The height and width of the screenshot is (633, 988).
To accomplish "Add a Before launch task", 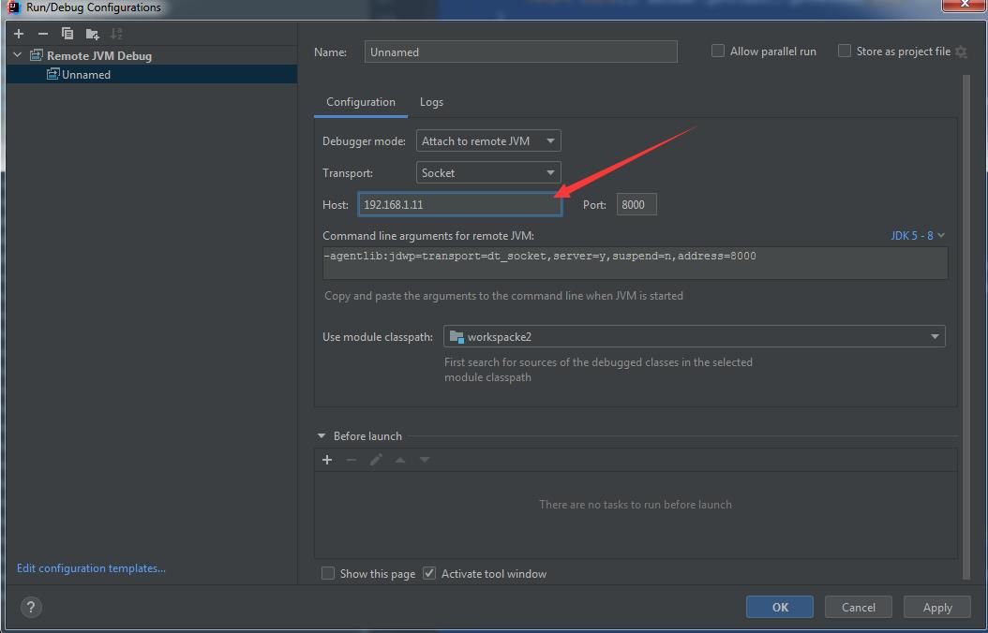I will pos(327,460).
